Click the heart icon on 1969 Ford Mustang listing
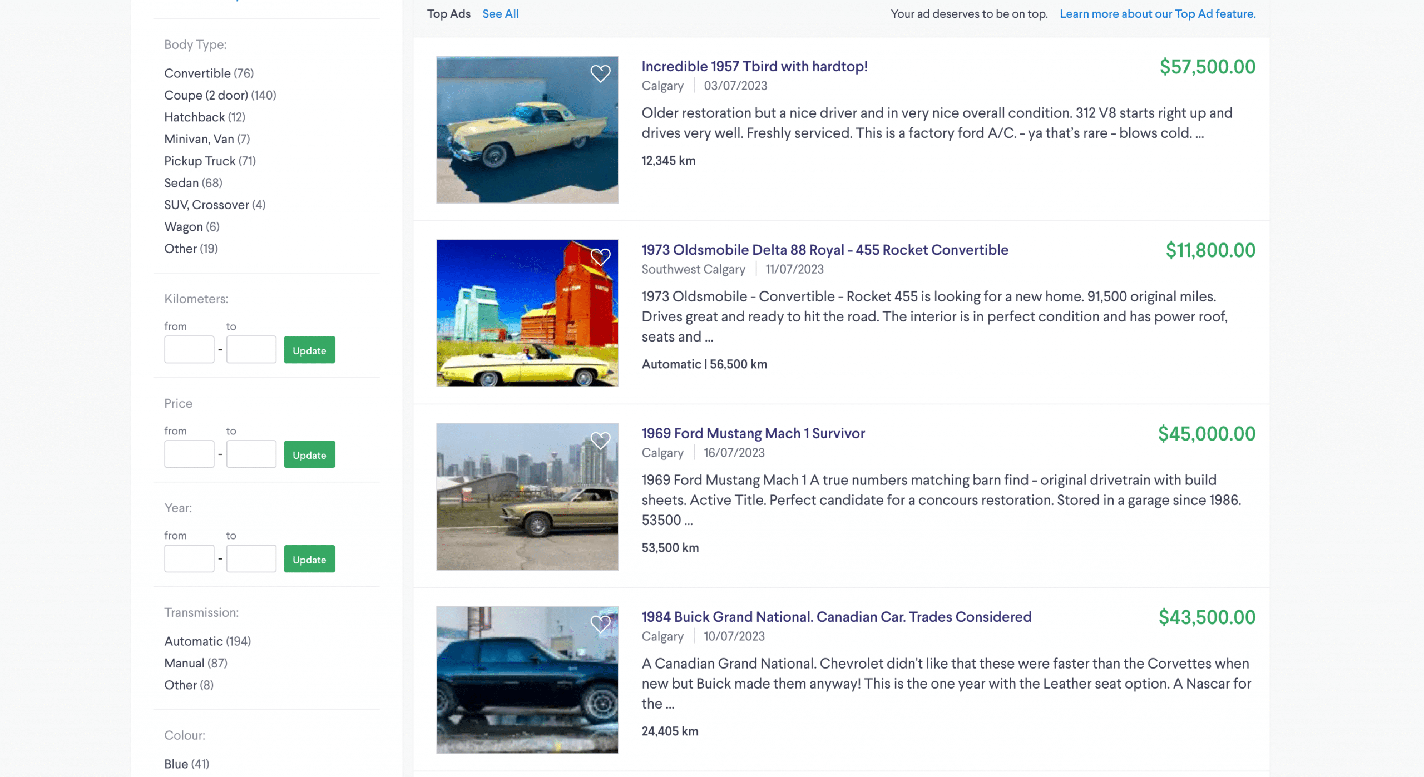 pos(601,441)
